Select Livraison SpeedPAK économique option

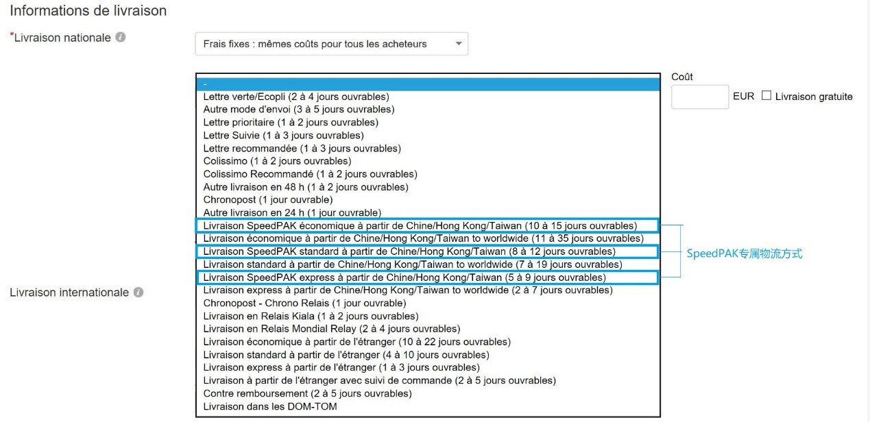pyautogui.click(x=428, y=226)
